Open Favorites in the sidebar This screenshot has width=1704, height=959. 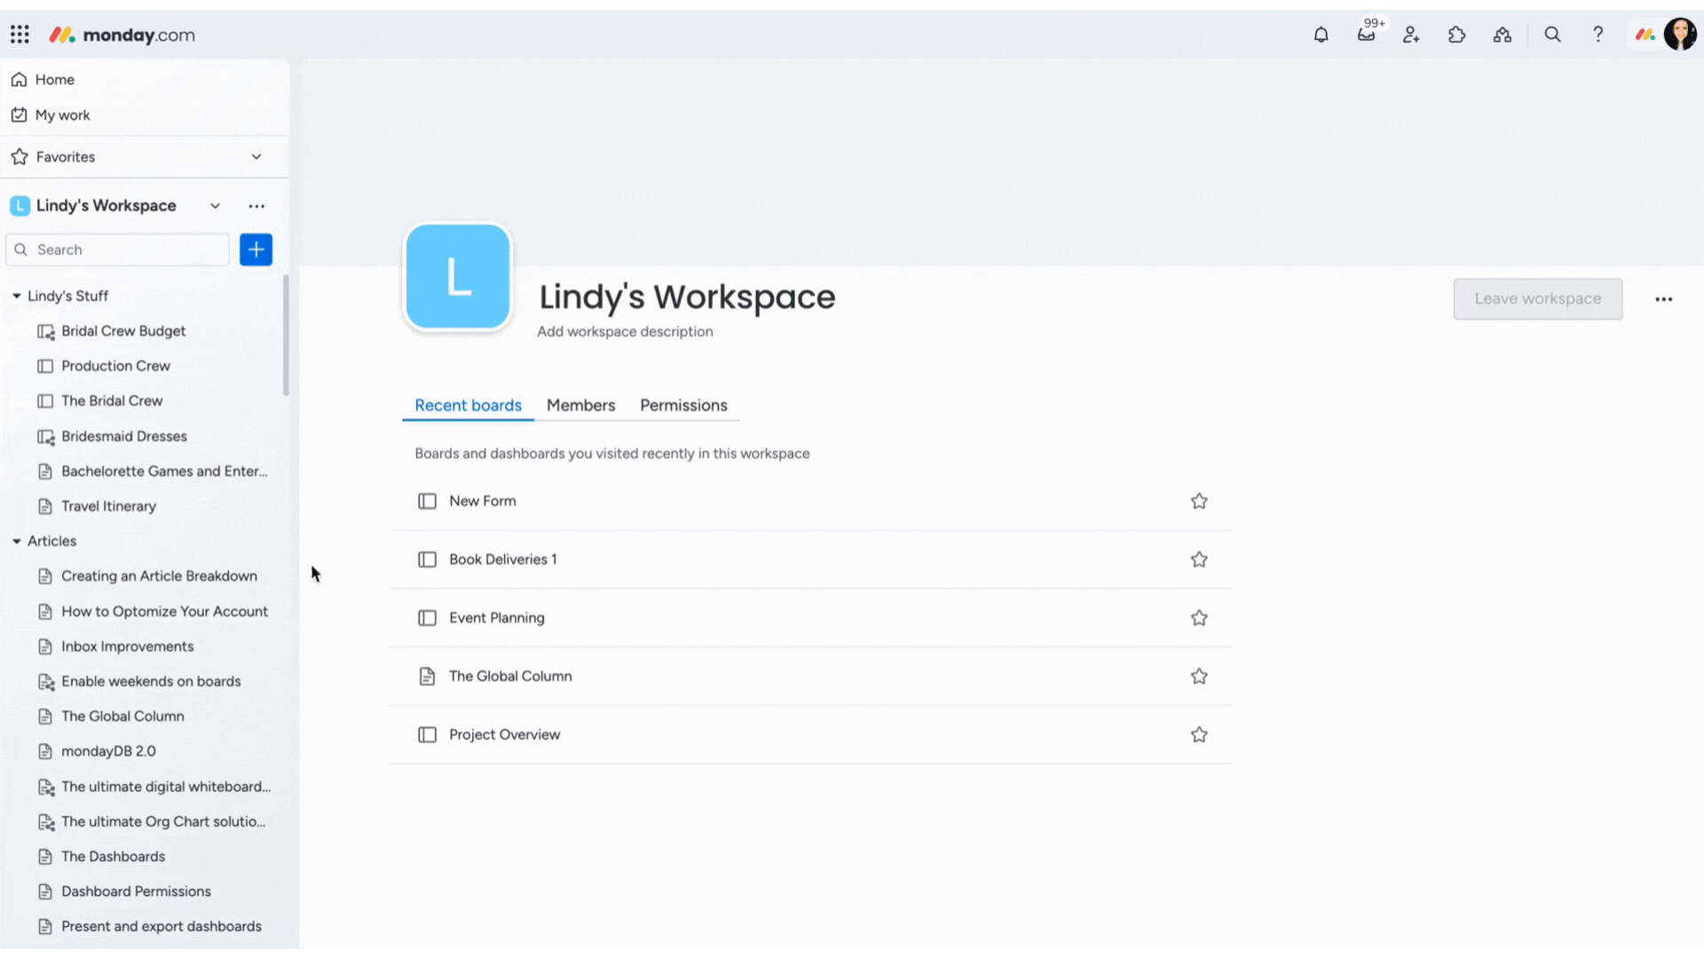point(65,157)
